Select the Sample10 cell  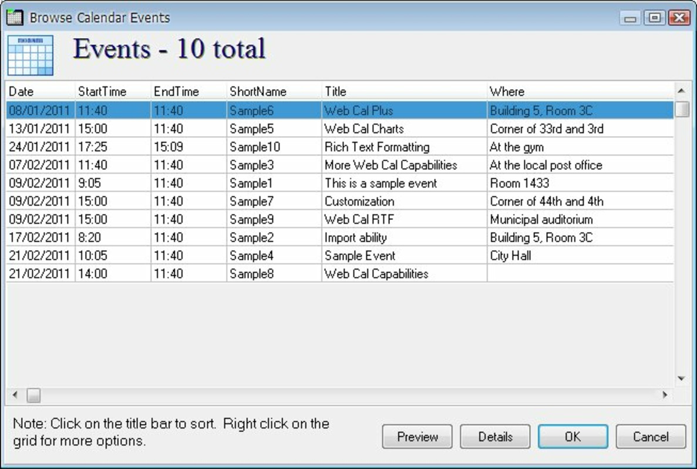pyautogui.click(x=274, y=147)
